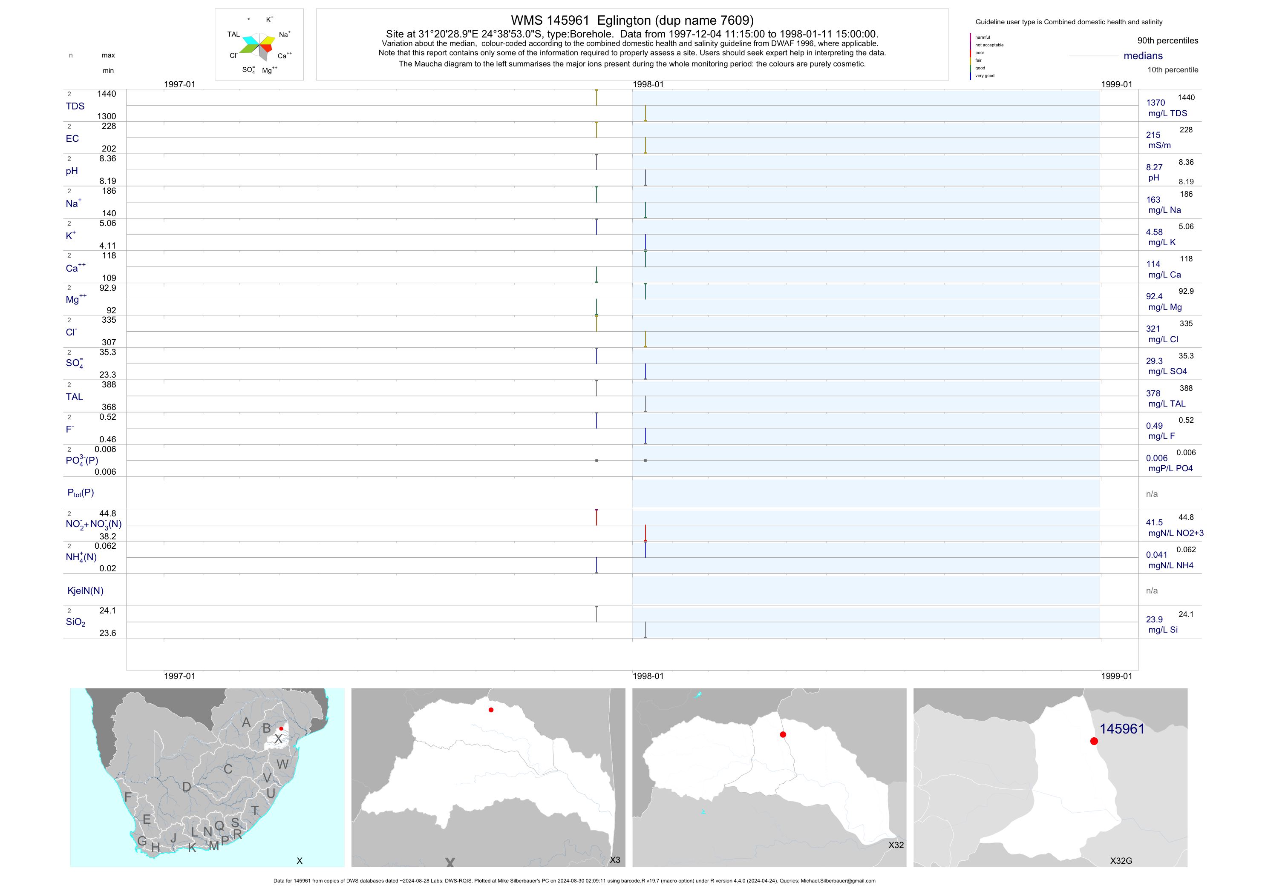Click red dot labeled 145961 on X32G map
Viewport: 1265px width, 894px height.
click(1094, 741)
